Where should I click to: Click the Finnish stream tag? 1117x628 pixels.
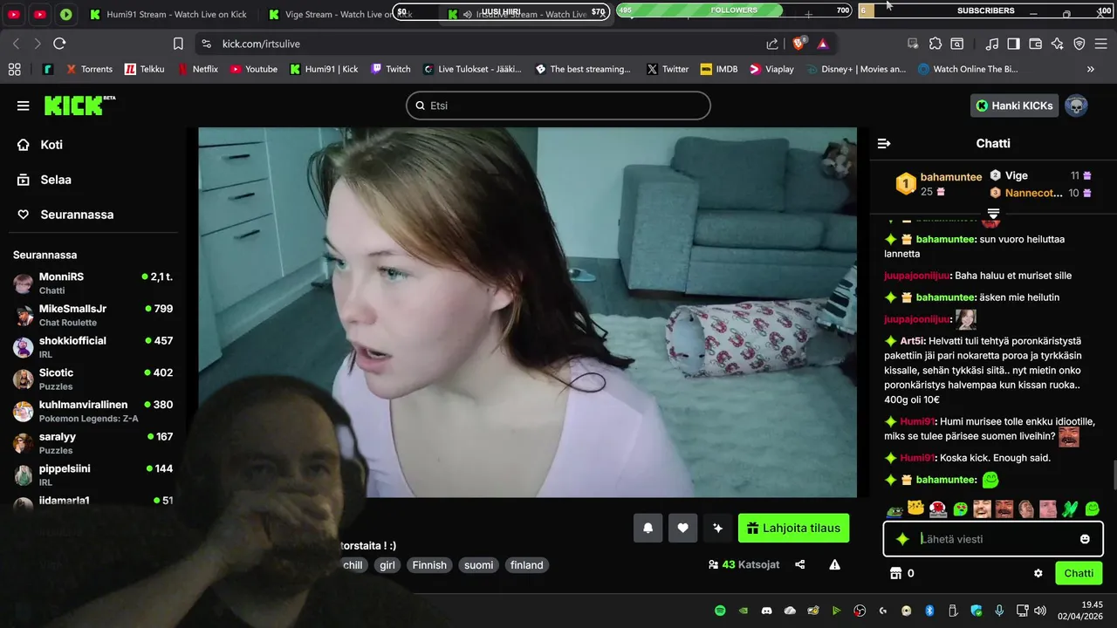[429, 565]
